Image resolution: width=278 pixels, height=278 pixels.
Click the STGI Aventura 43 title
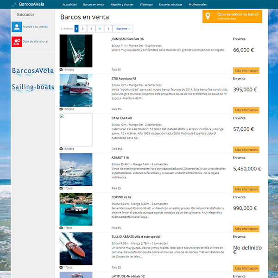[124, 79]
